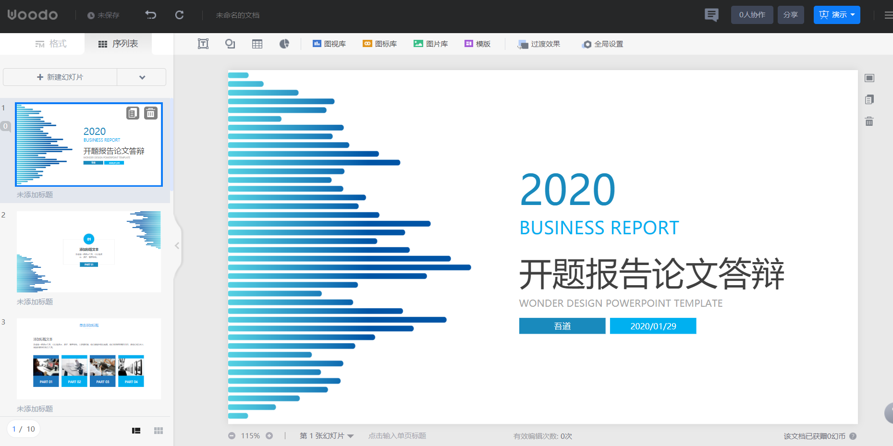Click 有效编辑次数: 0次 status text
The image size is (893, 446).
tap(542, 436)
